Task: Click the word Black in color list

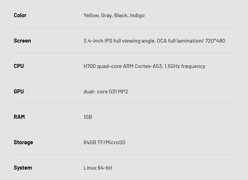Action: tap(121, 16)
